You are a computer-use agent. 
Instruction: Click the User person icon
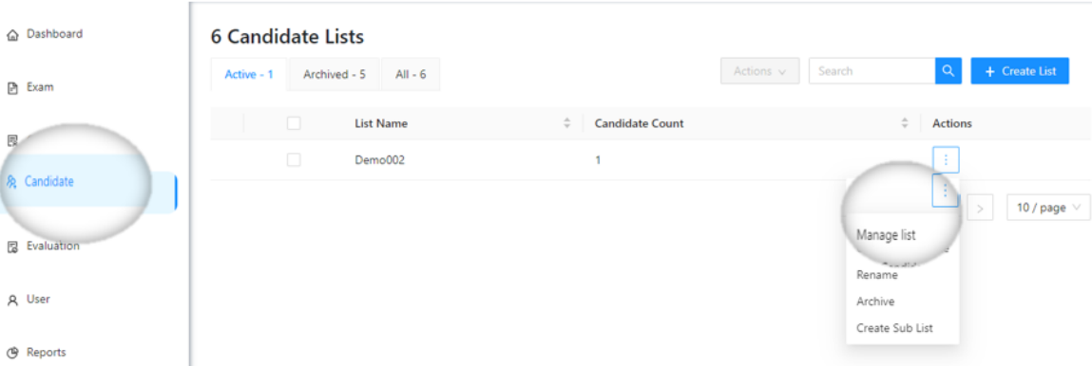click(x=11, y=300)
